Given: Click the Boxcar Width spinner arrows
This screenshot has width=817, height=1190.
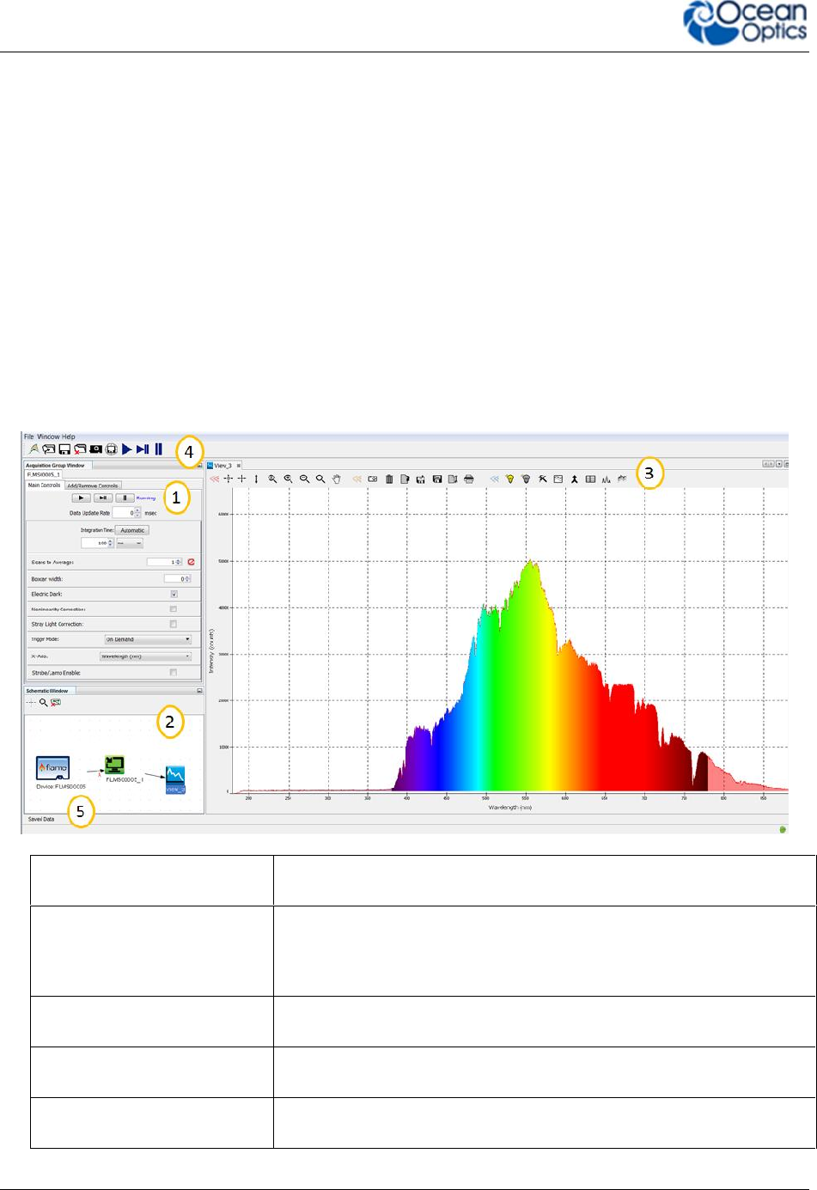Looking at the screenshot, I should click(x=186, y=579).
